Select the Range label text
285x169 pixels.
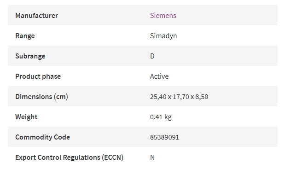coord(25,36)
